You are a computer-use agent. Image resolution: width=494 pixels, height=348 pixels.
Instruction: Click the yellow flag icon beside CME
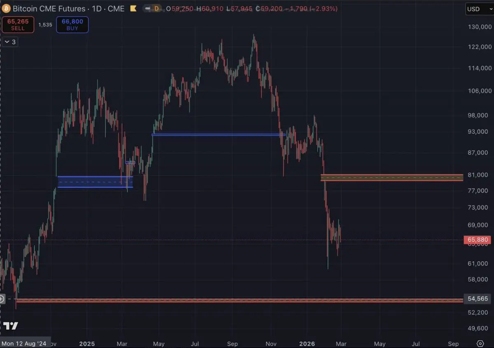pyautogui.click(x=133, y=8)
